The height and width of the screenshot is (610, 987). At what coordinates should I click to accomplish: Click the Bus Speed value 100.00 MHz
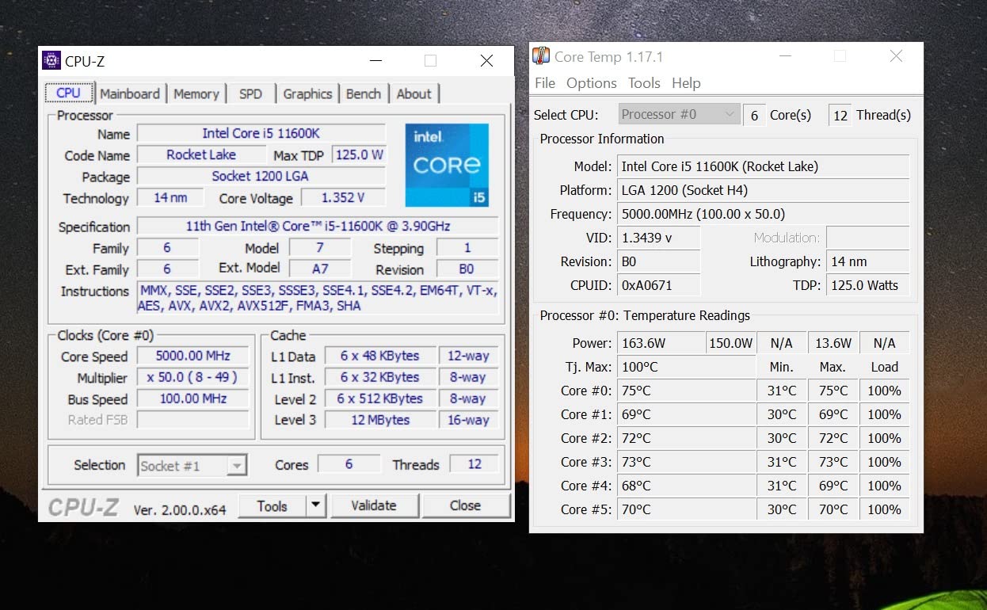pos(192,398)
